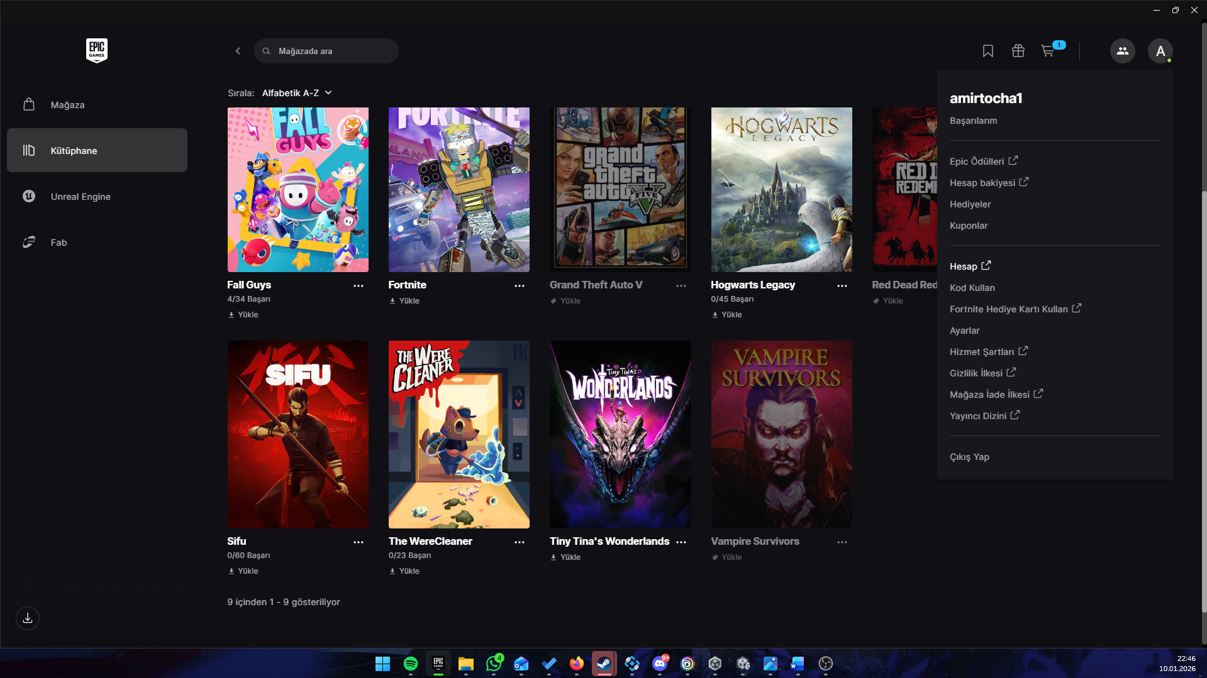The height and width of the screenshot is (678, 1207).
Task: Open the Vampire Survivors cover thumbnail
Action: click(x=782, y=435)
